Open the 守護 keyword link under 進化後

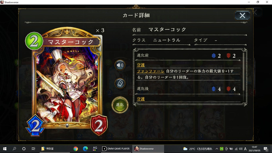pos(141,99)
